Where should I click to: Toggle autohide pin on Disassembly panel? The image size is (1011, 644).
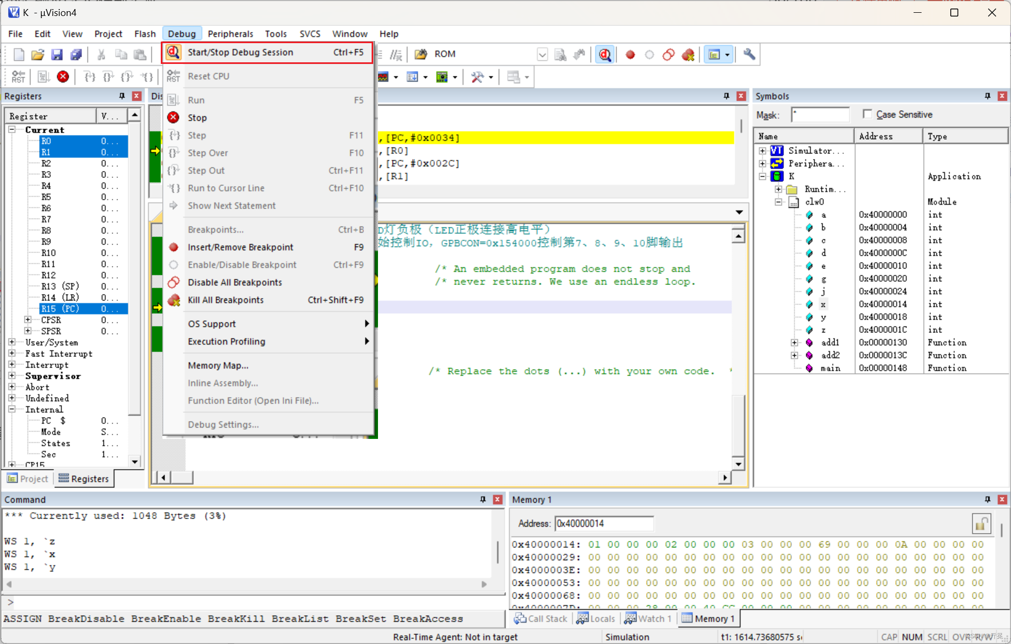coord(726,96)
